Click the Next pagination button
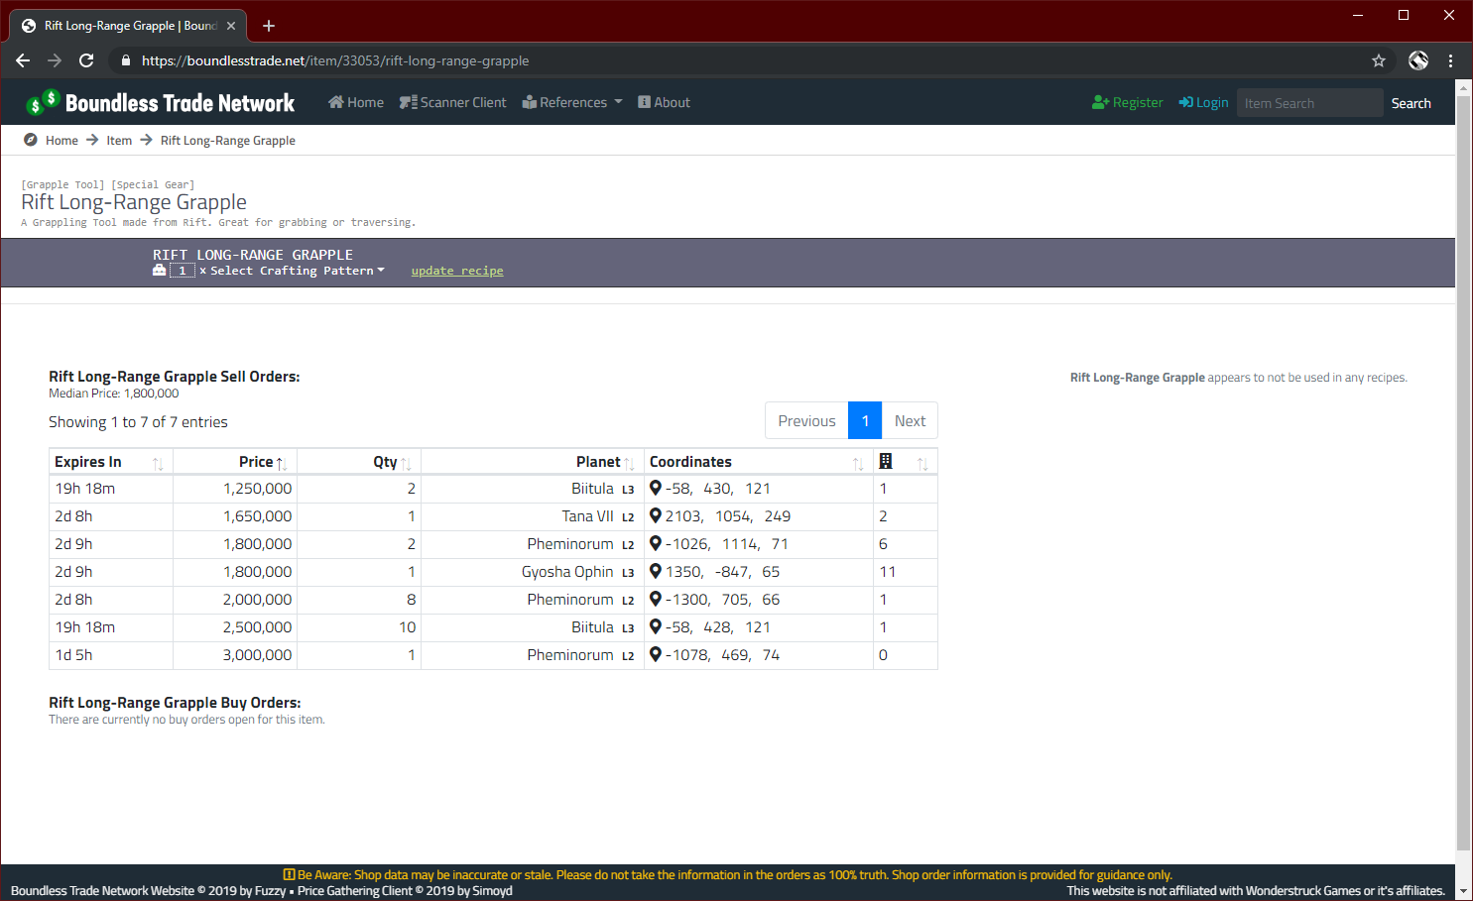Screen dimensions: 1473x901 [910, 420]
